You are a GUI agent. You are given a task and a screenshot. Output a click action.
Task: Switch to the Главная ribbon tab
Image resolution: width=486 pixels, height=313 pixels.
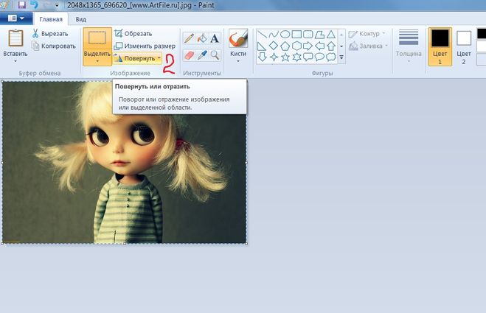(51, 19)
